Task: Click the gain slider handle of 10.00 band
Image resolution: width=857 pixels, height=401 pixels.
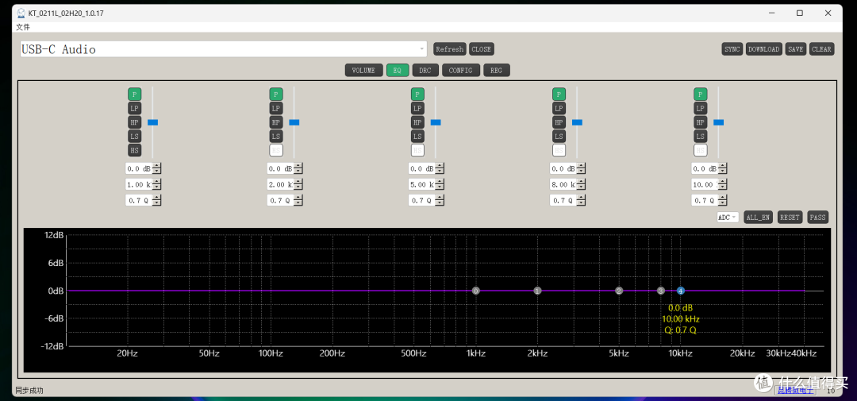Action: pos(718,122)
